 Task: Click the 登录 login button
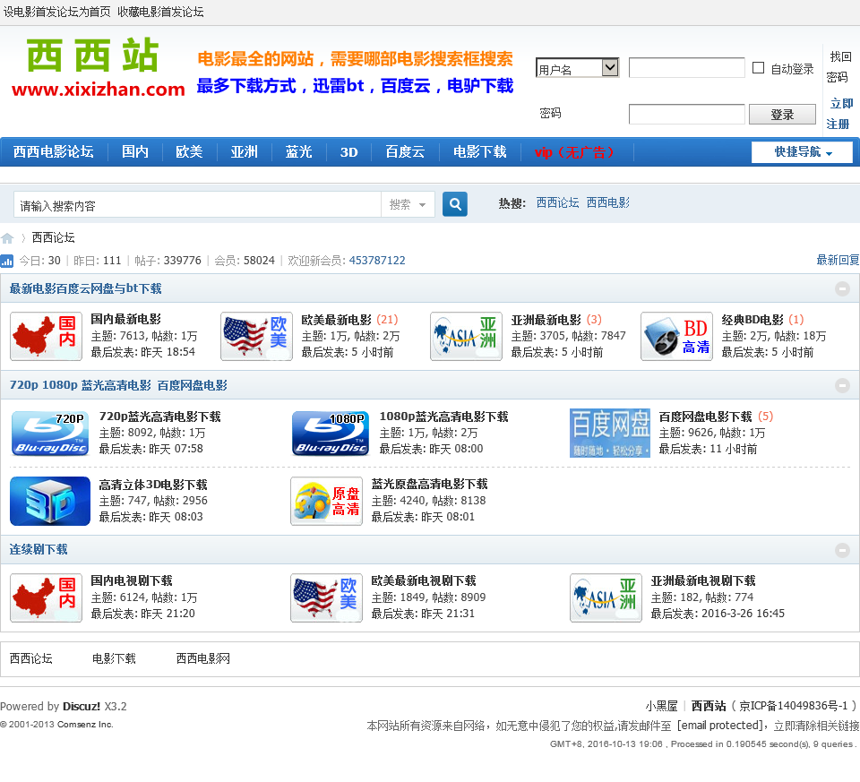point(782,115)
